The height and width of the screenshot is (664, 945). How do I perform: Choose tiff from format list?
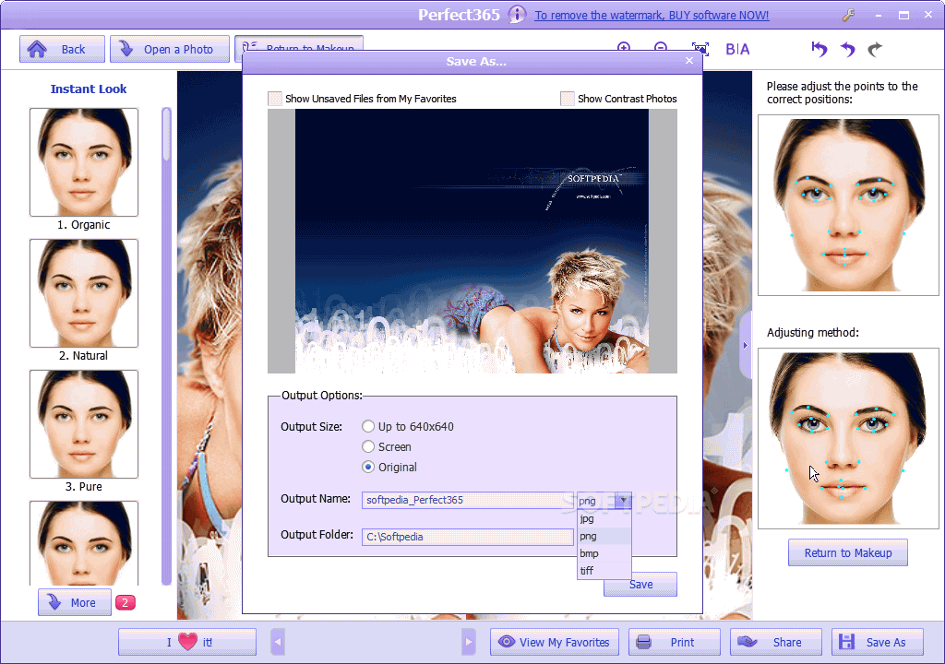(x=604, y=571)
